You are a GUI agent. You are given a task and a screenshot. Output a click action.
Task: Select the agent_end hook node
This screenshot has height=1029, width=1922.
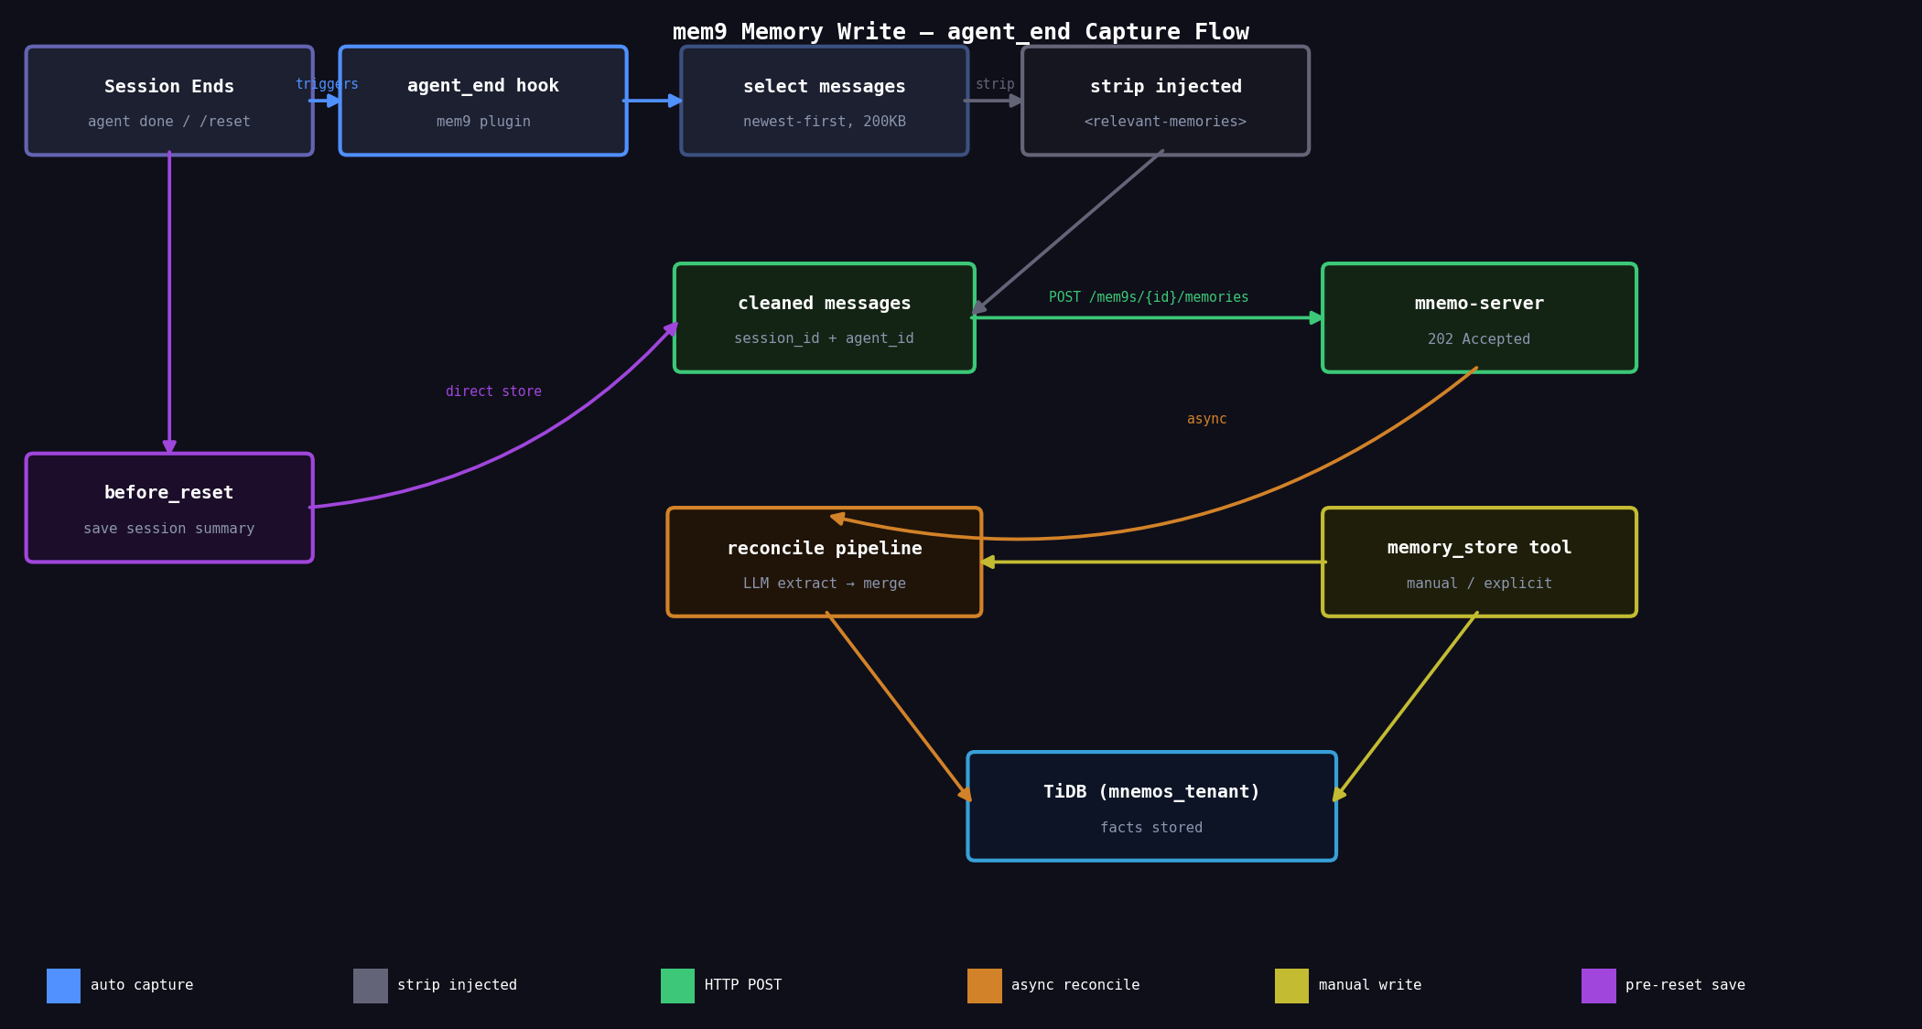pyautogui.click(x=483, y=101)
